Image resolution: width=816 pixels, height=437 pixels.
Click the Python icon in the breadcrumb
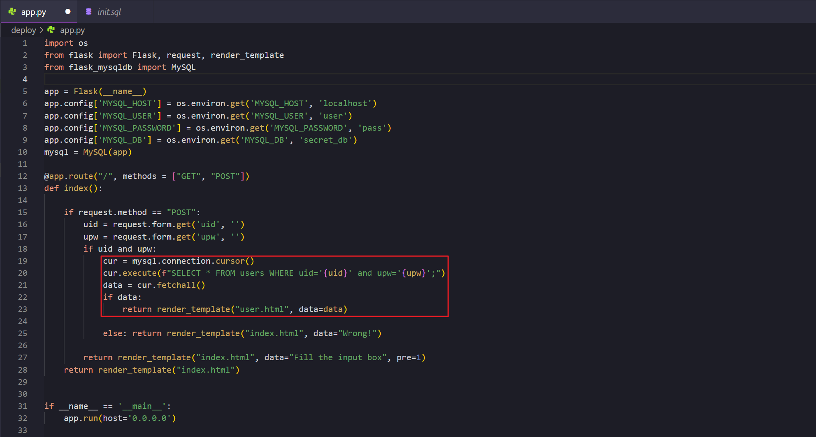click(51, 30)
